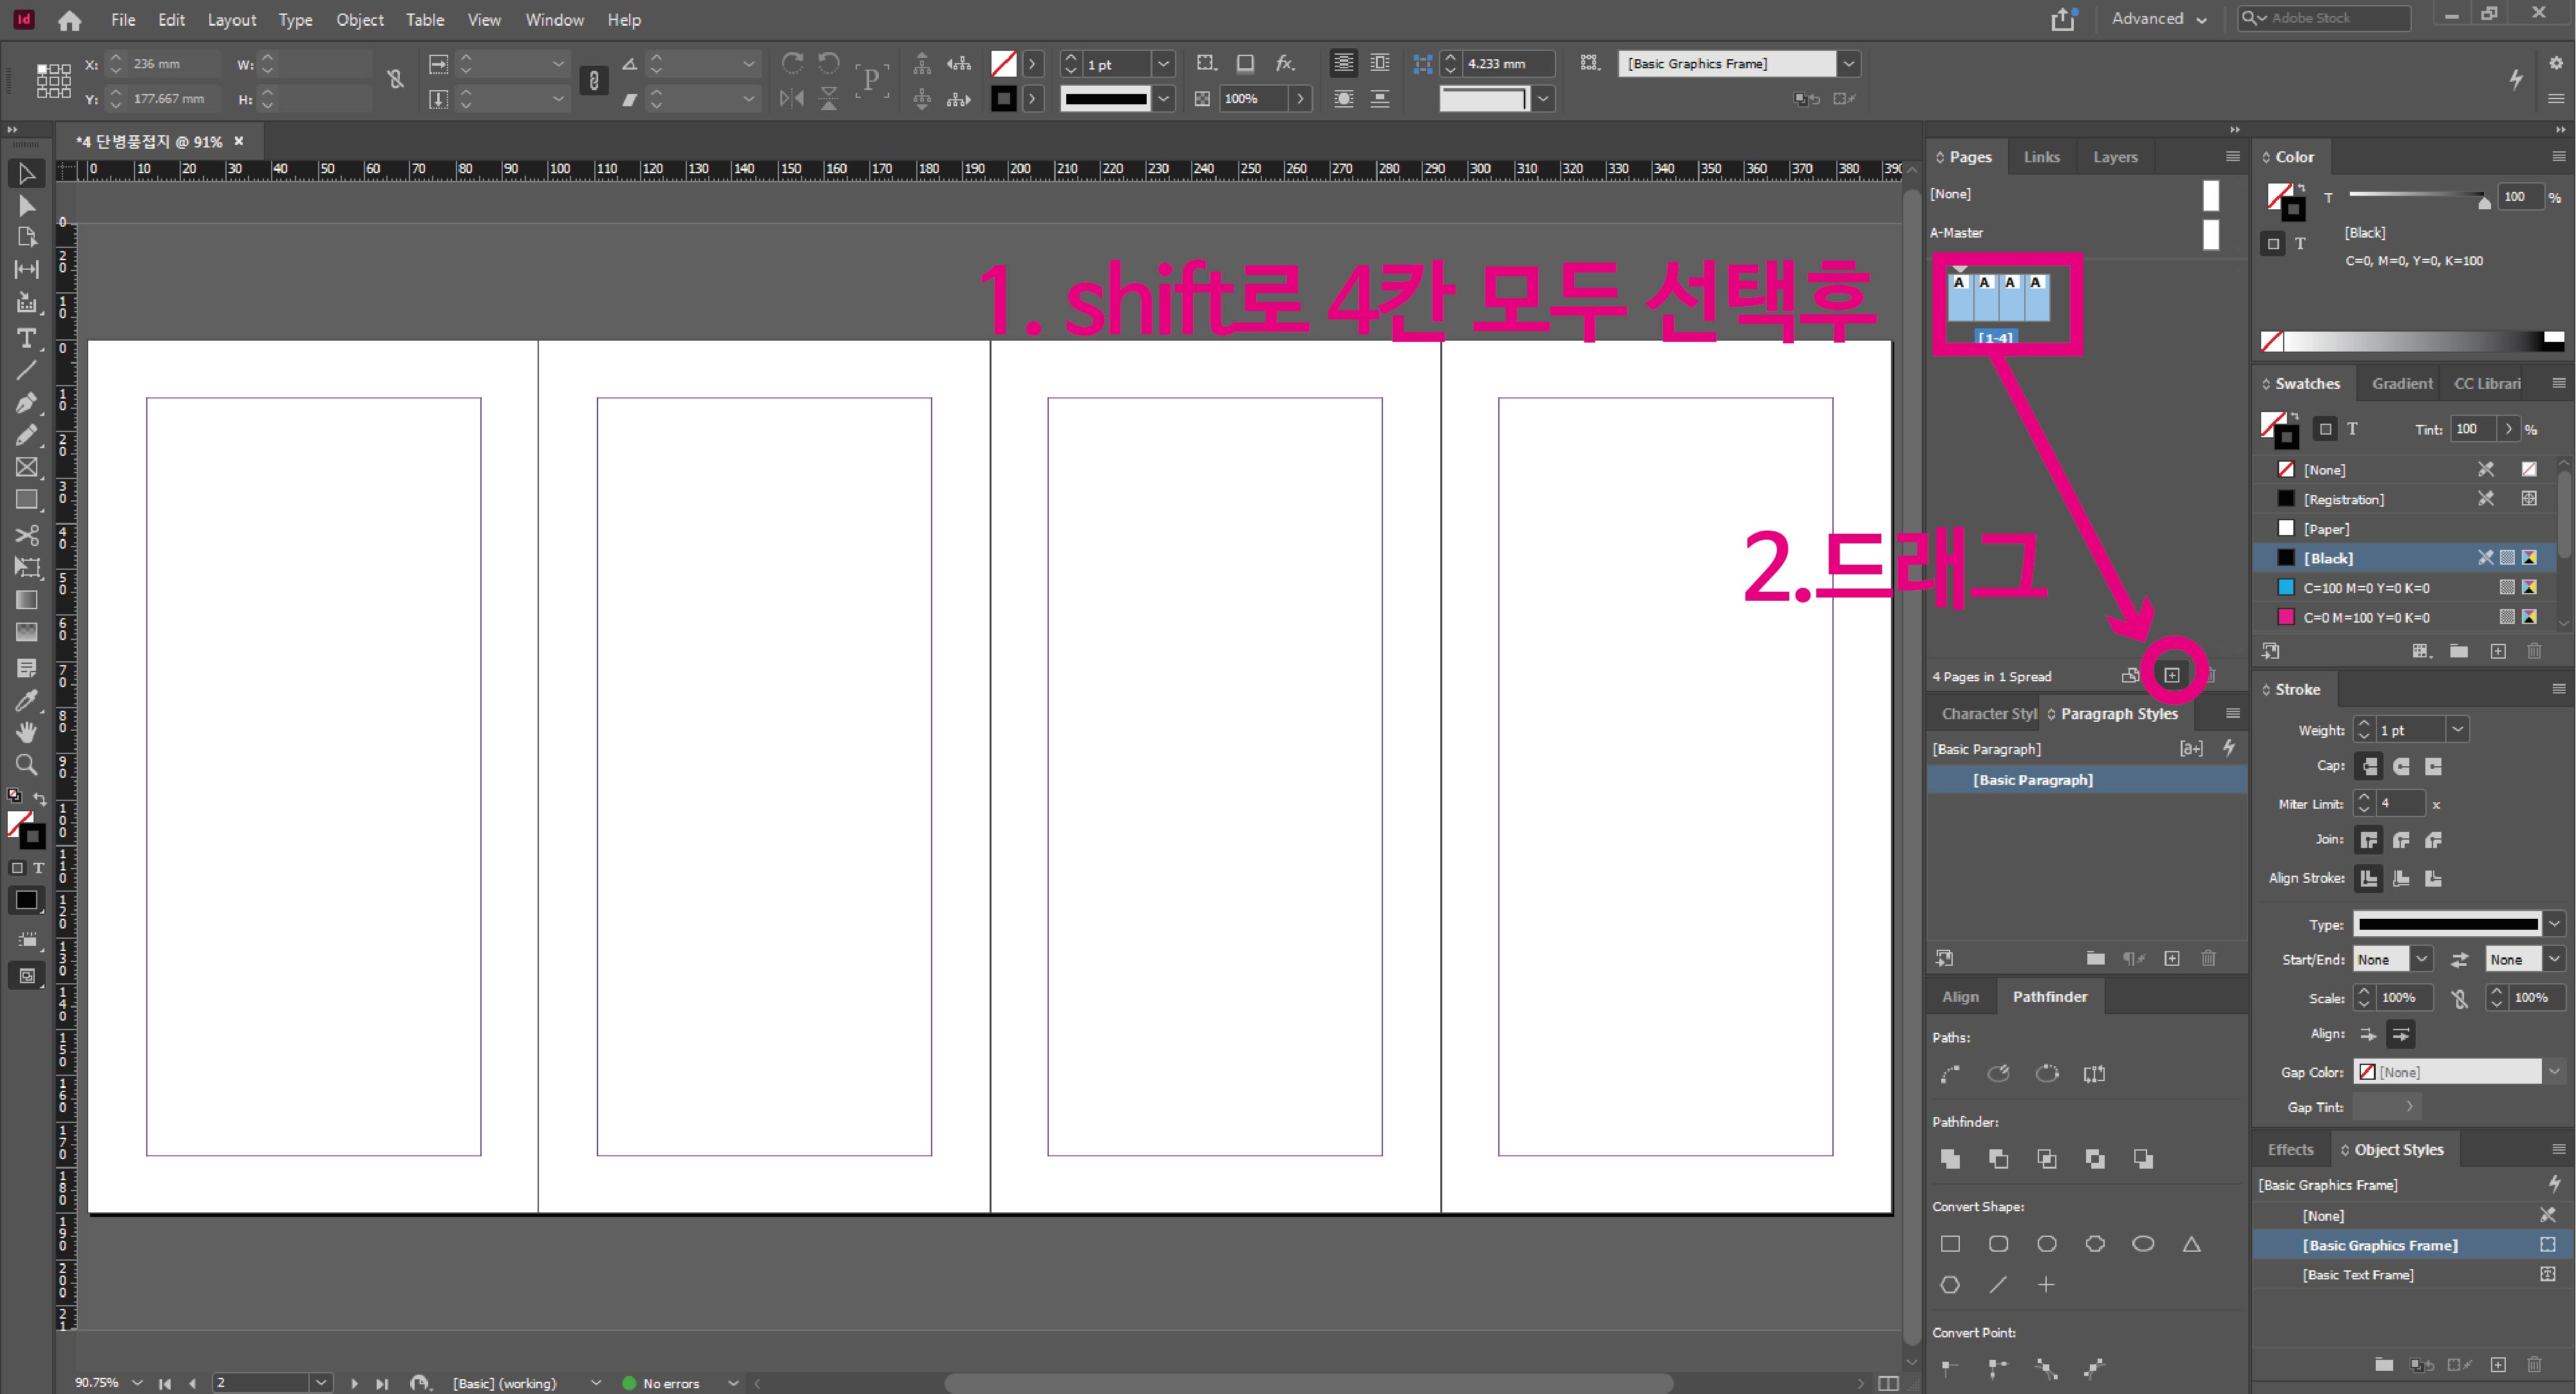Align stroke to center in Stroke panel
2576x1394 pixels.
point(2369,878)
